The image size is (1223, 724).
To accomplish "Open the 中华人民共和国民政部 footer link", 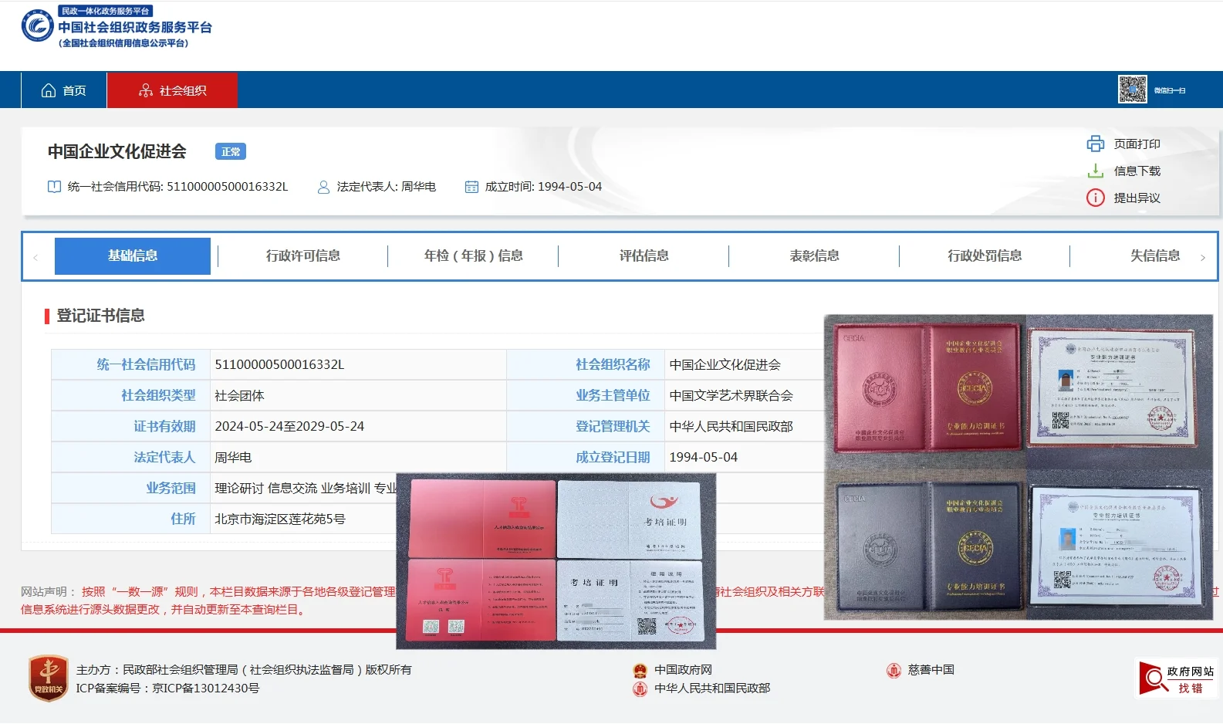I will click(x=712, y=688).
